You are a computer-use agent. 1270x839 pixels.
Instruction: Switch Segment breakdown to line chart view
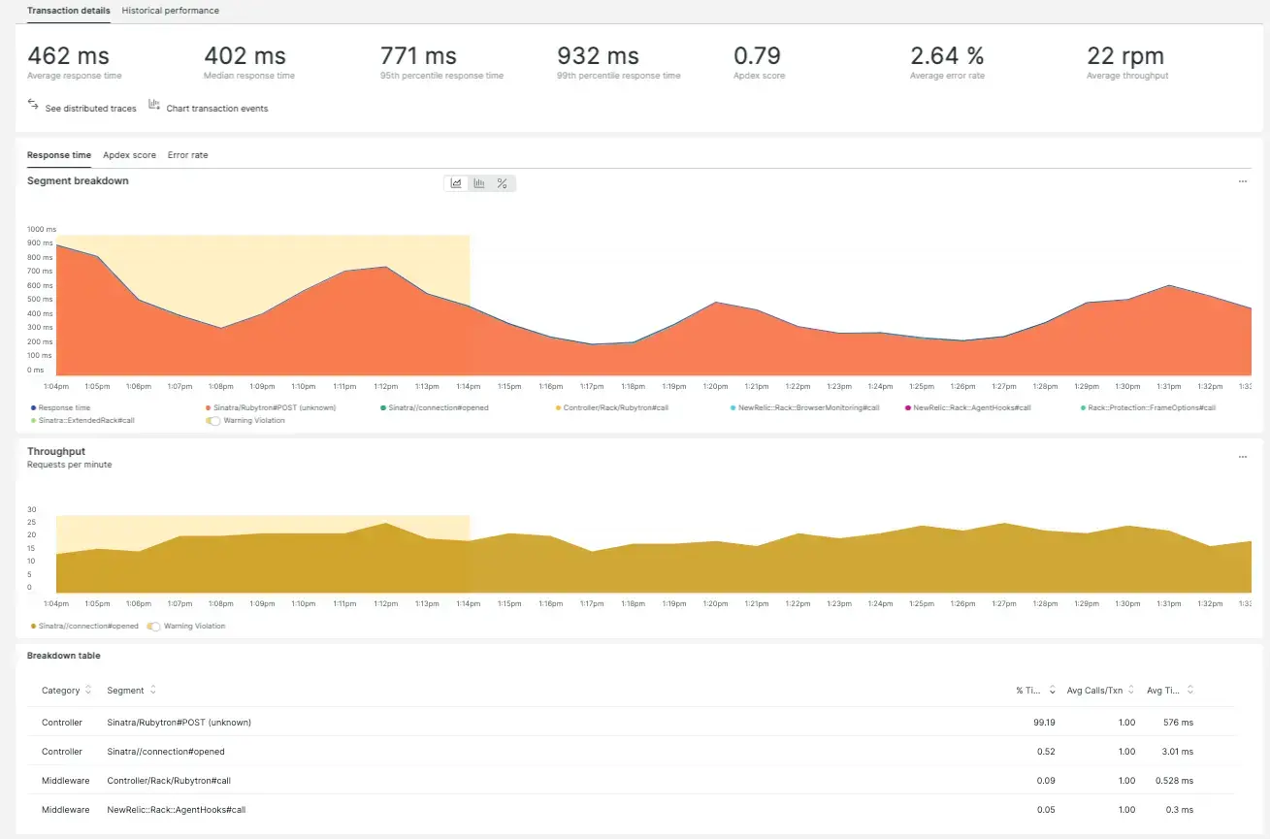456,183
